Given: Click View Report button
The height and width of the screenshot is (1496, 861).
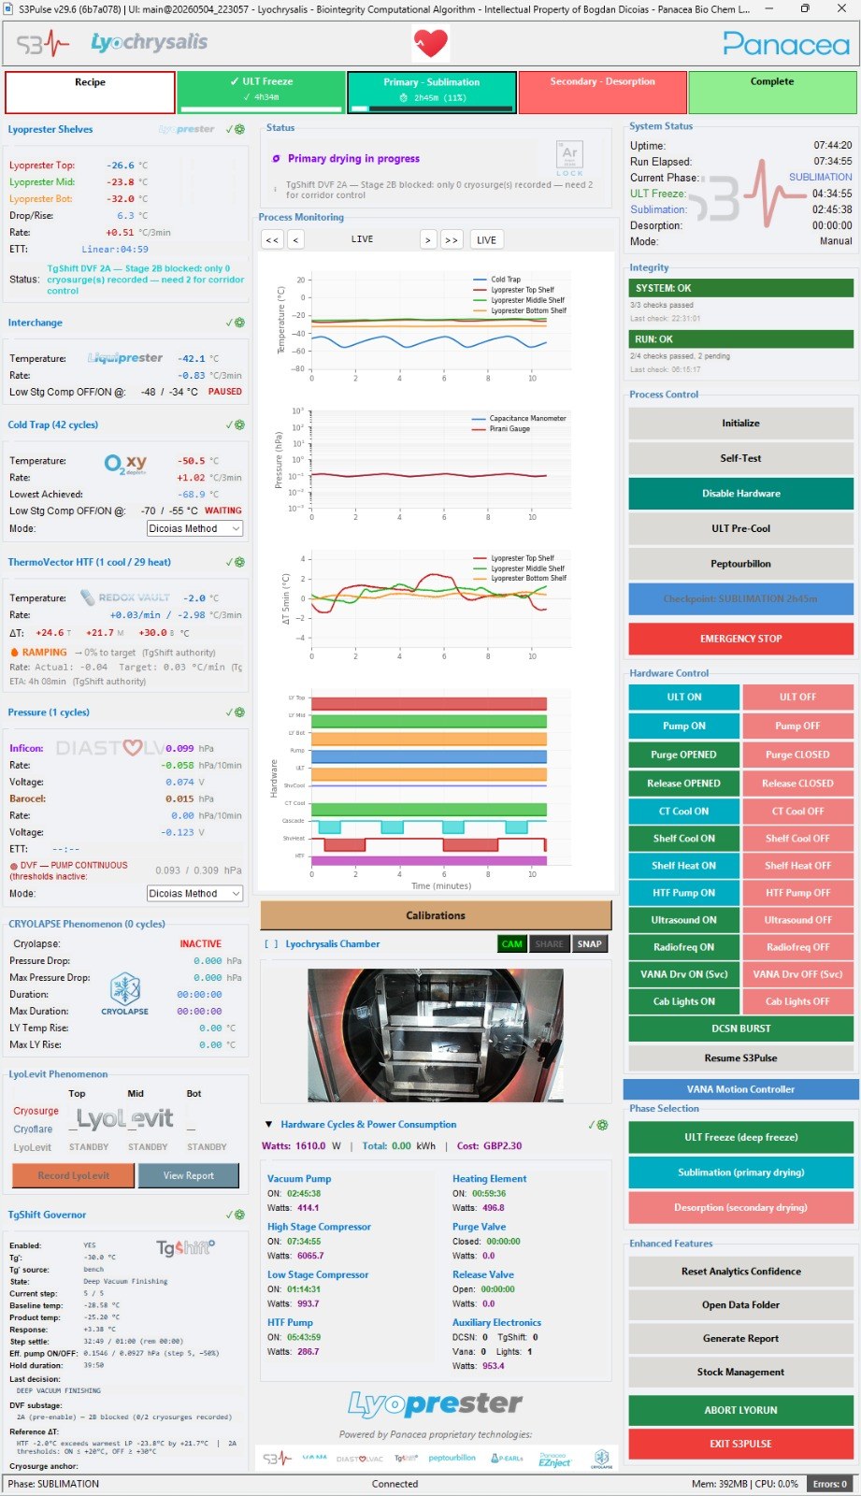Looking at the screenshot, I should 189,1175.
